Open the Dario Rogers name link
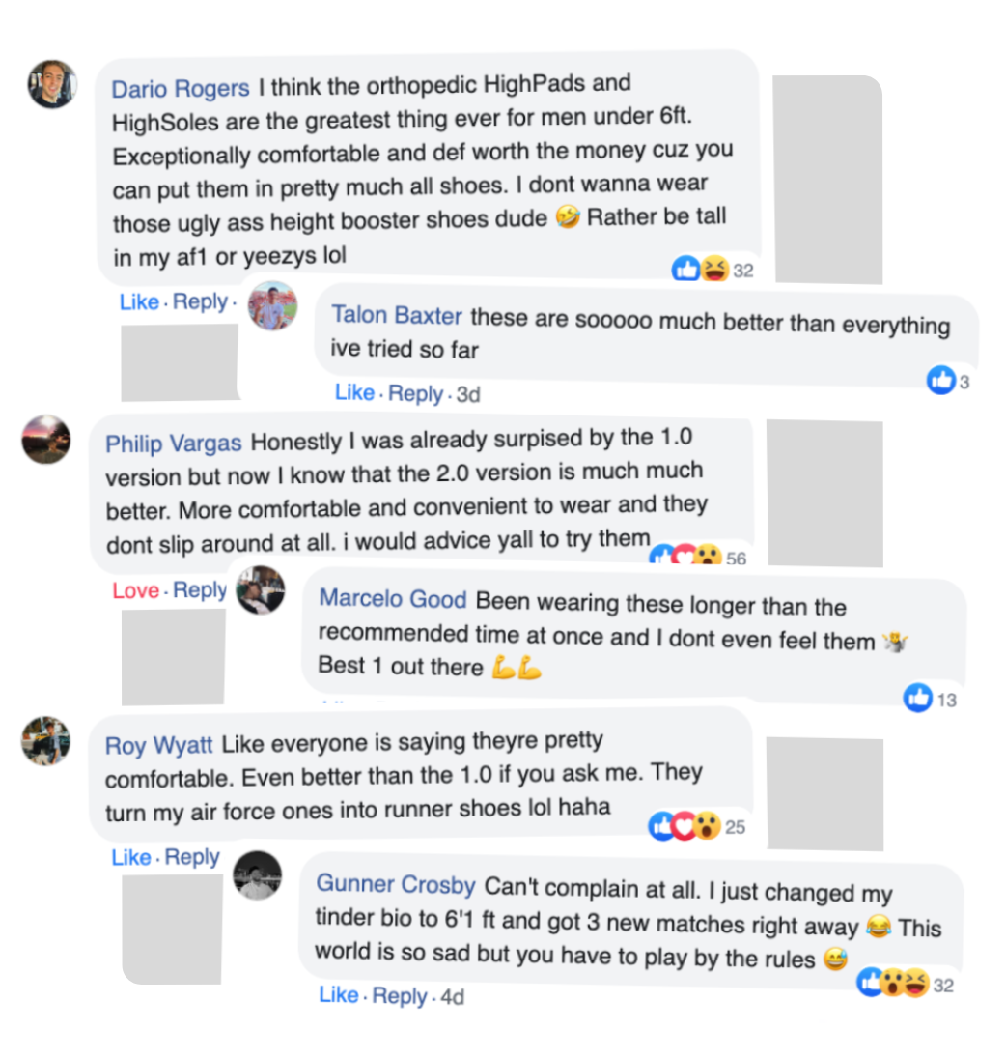 [x=181, y=89]
